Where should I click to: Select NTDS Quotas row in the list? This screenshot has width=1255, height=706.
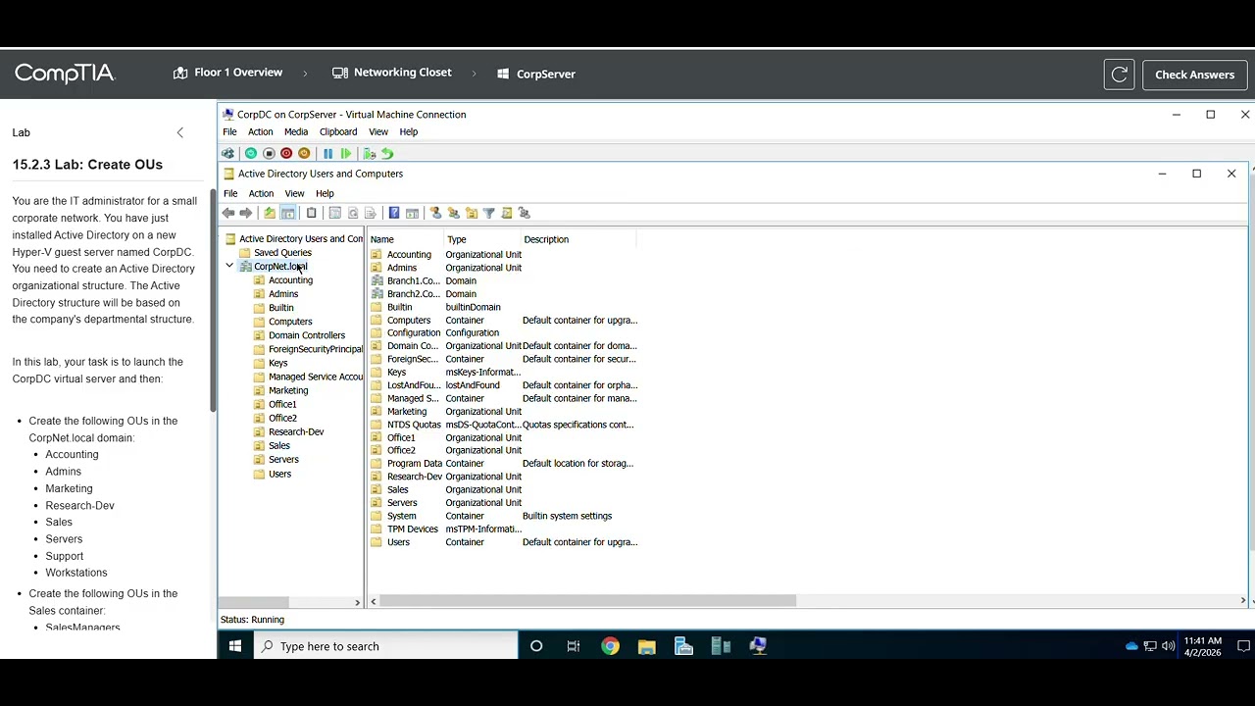point(504,425)
